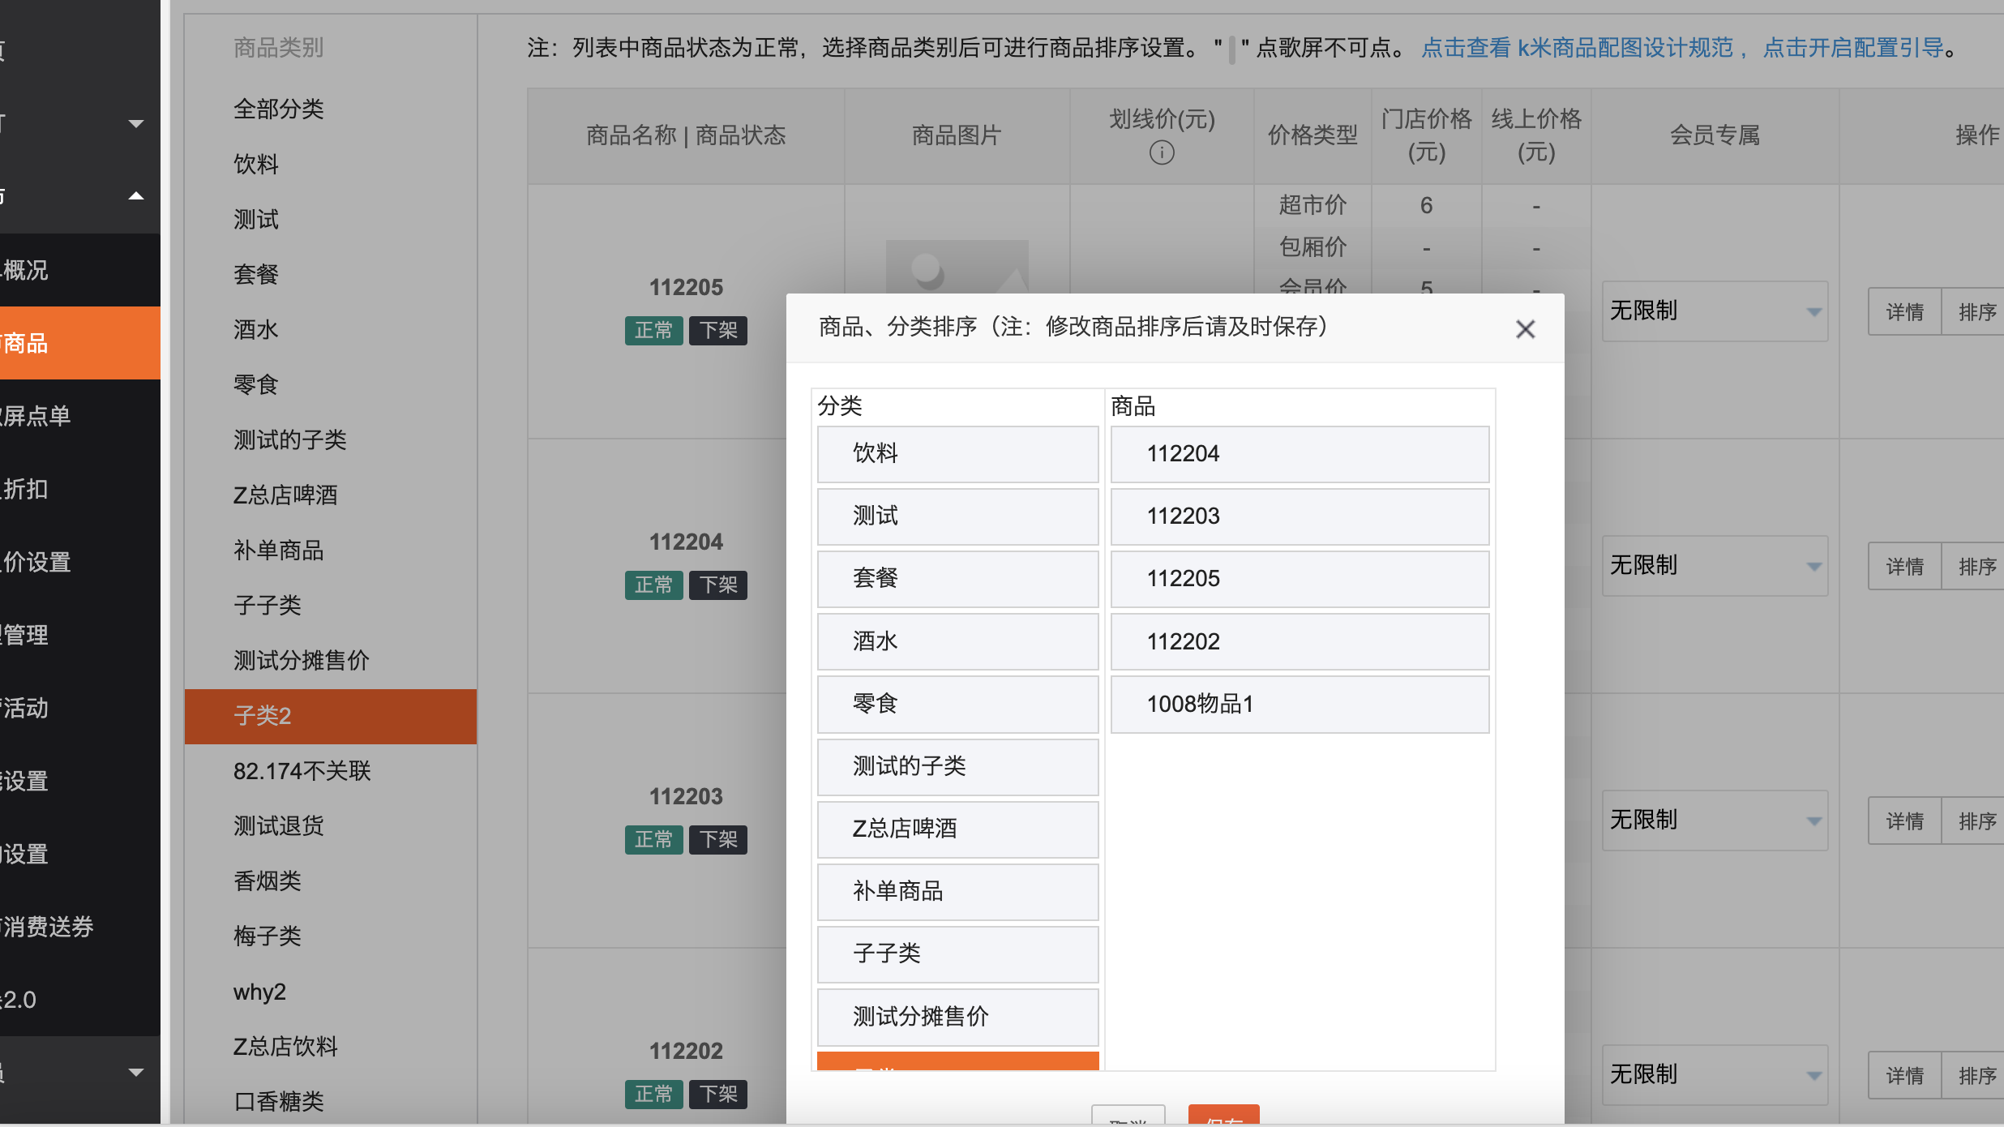Open the 无限制 dropdown in row 112205
This screenshot has width=2004, height=1127.
(x=1715, y=311)
